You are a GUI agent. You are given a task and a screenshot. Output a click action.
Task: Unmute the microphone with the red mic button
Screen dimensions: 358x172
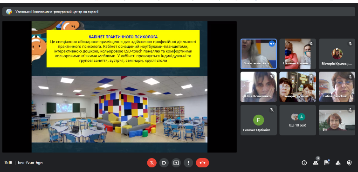click(151, 163)
